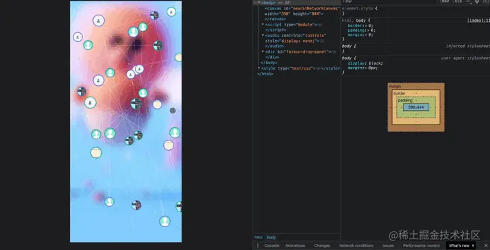Open the drawer's three-dot more tools menu
This screenshot has width=490, height=250.
point(258,246)
